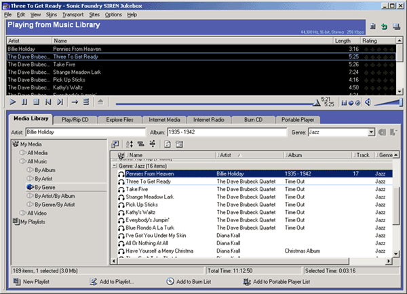This screenshot has height=294, width=407.
Task: Click the last grayed icon right of Genre
Action: [x=393, y=132]
